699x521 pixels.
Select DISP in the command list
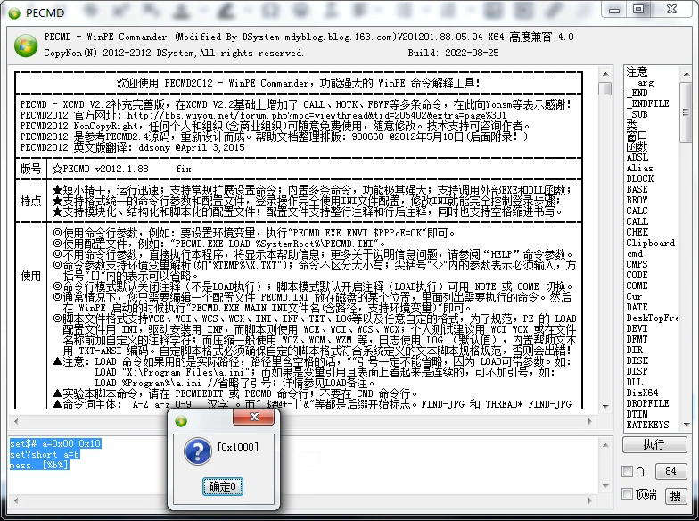point(637,371)
